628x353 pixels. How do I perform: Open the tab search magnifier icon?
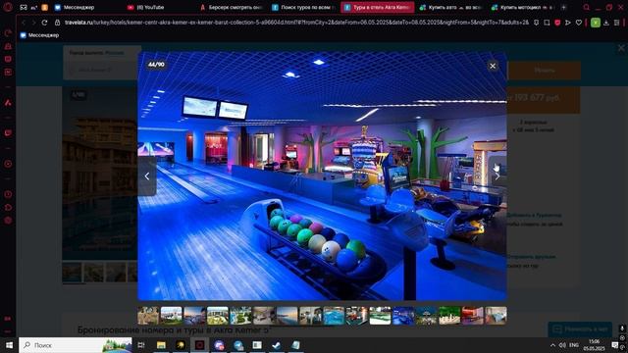[587, 7]
